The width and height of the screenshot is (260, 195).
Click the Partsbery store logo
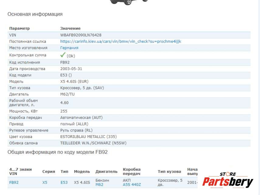[227, 180]
